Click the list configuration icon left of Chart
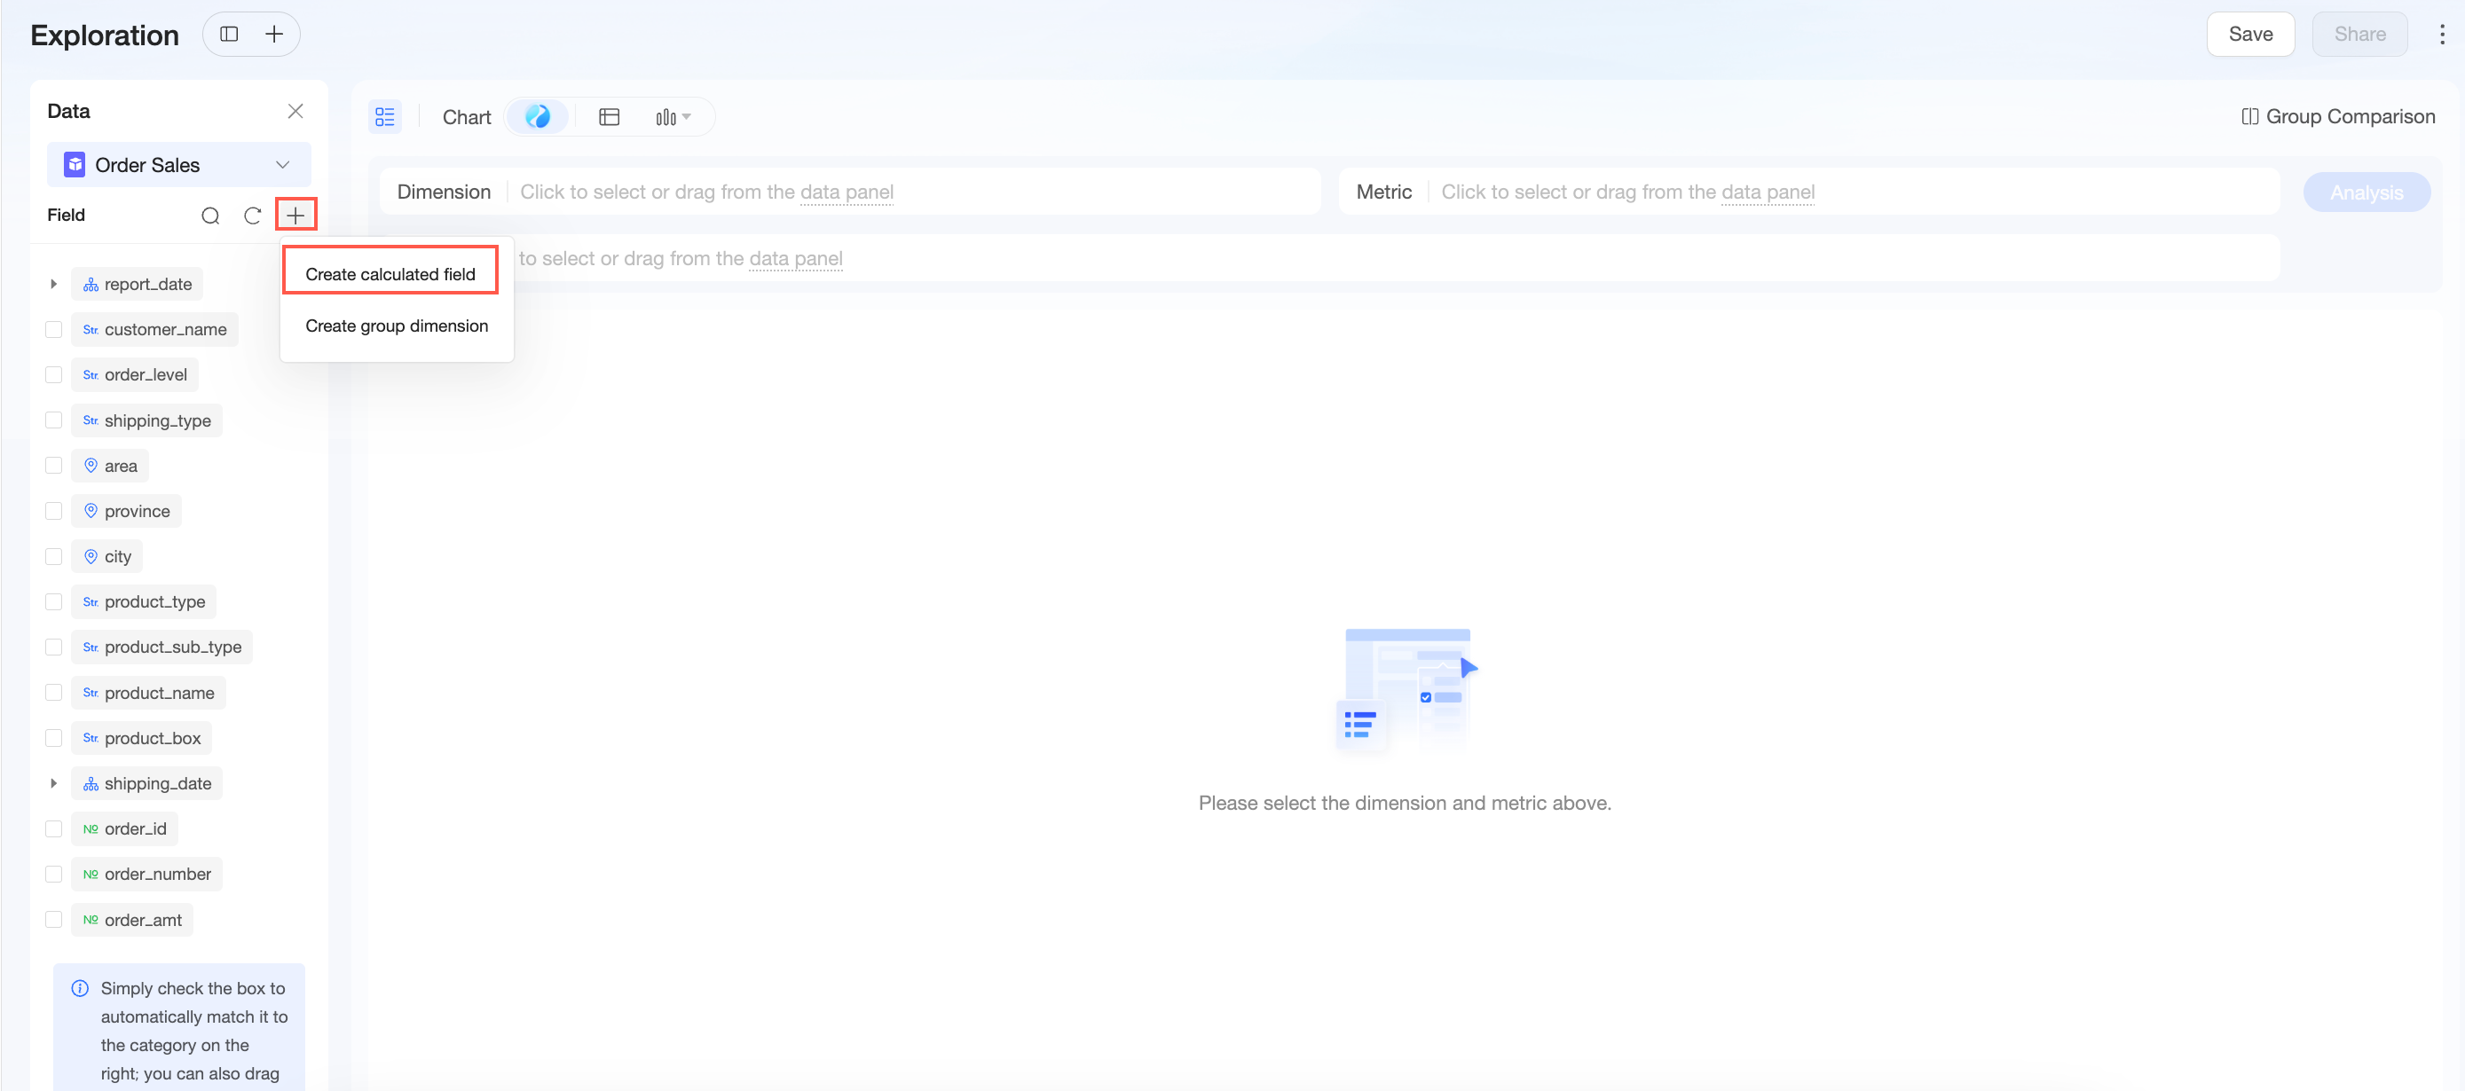This screenshot has height=1091, width=2465. (x=385, y=117)
